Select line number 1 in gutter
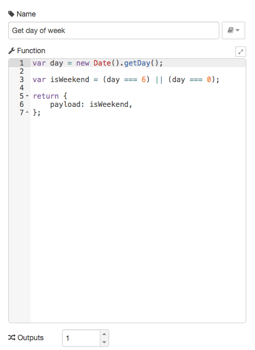 tap(22, 63)
